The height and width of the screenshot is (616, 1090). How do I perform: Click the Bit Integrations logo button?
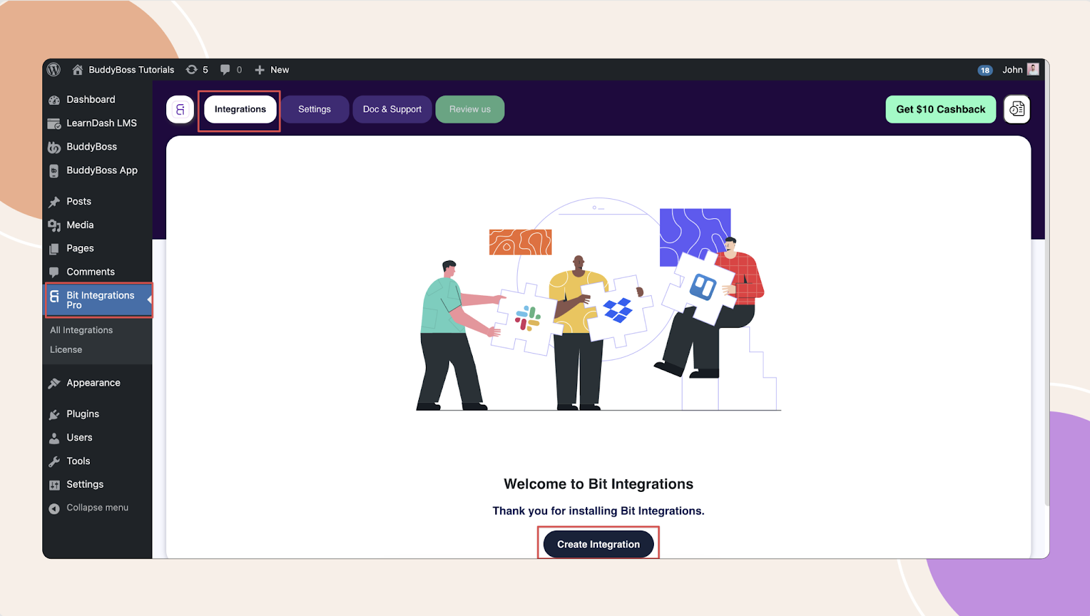[181, 109]
